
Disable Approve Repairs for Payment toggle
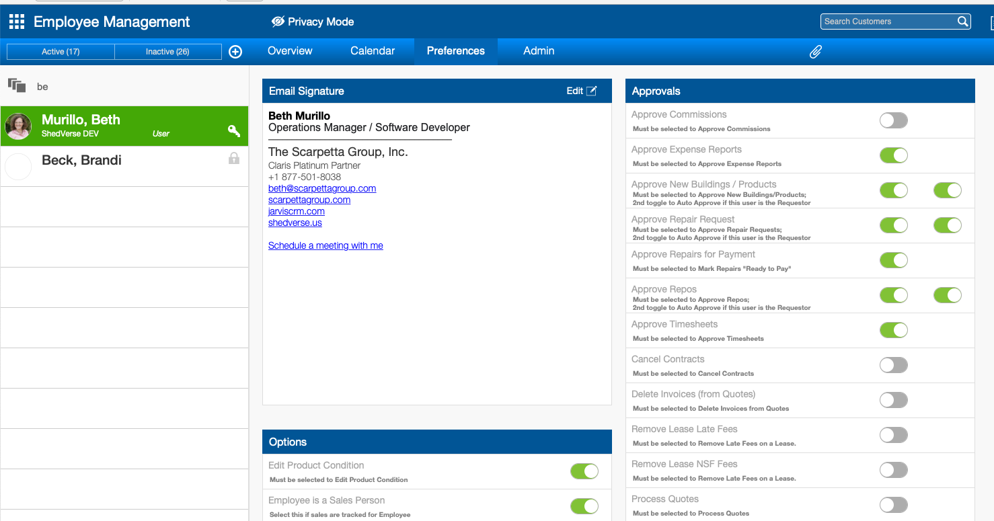tap(894, 260)
